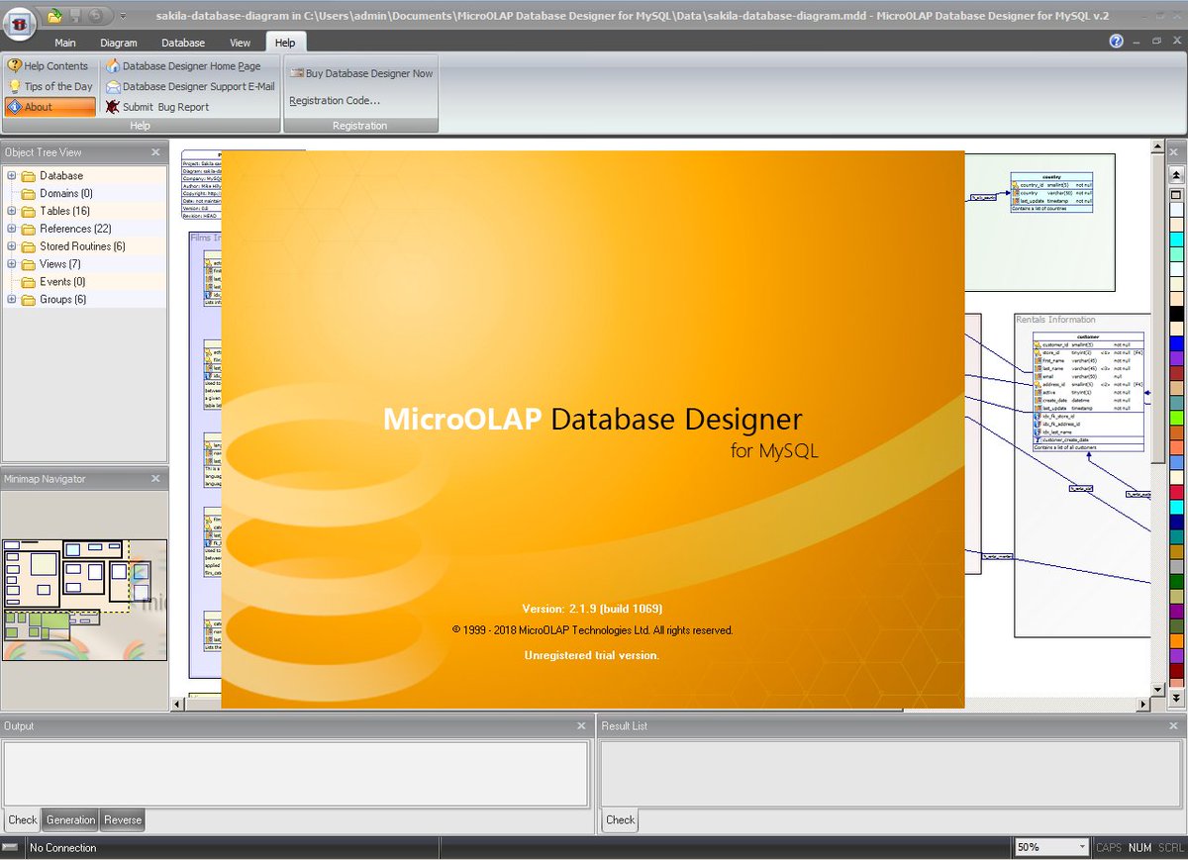Click the About button
1188x860 pixels.
(x=50, y=107)
